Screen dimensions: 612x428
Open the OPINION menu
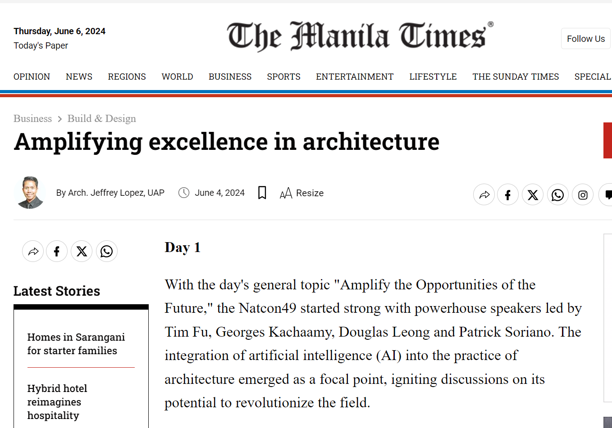point(32,77)
